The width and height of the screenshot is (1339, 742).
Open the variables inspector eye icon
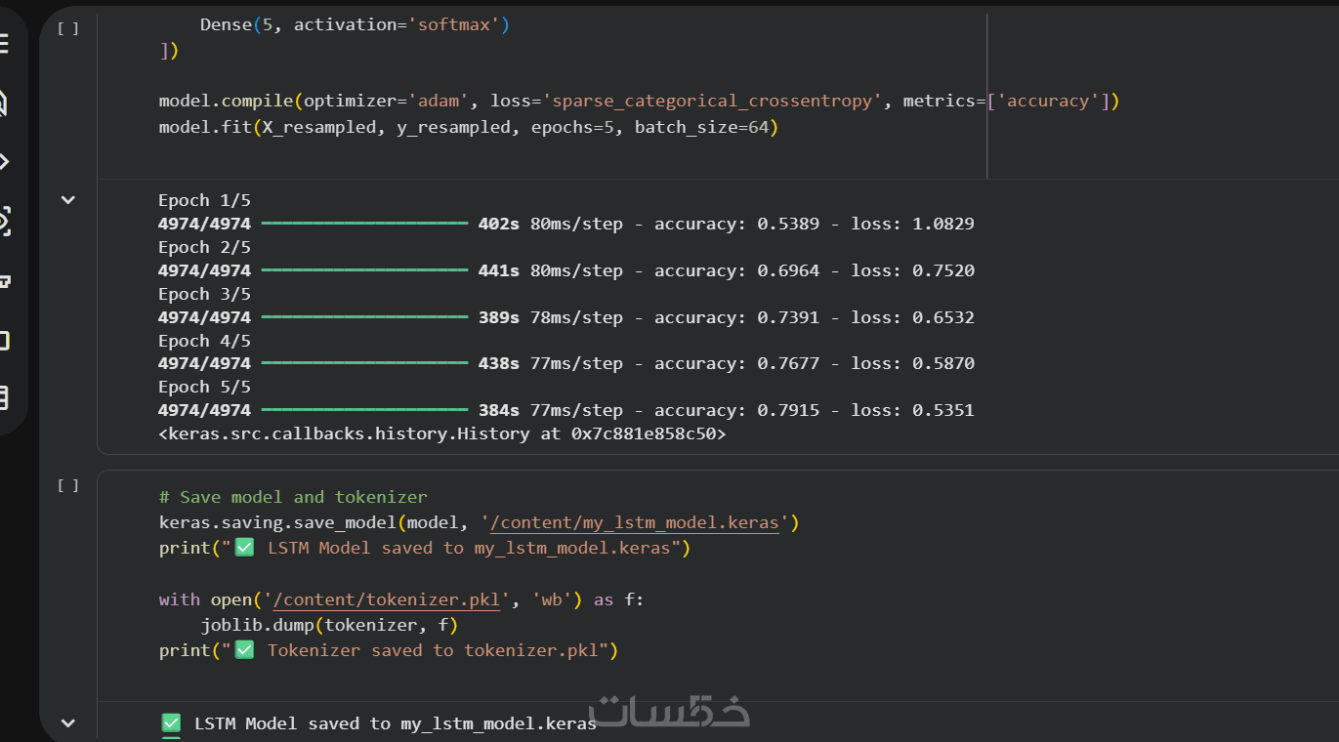click(x=3, y=222)
